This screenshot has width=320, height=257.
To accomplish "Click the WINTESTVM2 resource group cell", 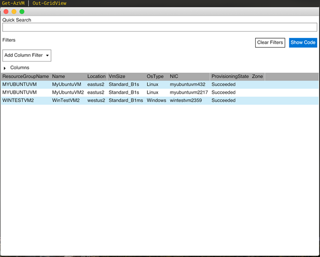I will pyautogui.click(x=18, y=100).
